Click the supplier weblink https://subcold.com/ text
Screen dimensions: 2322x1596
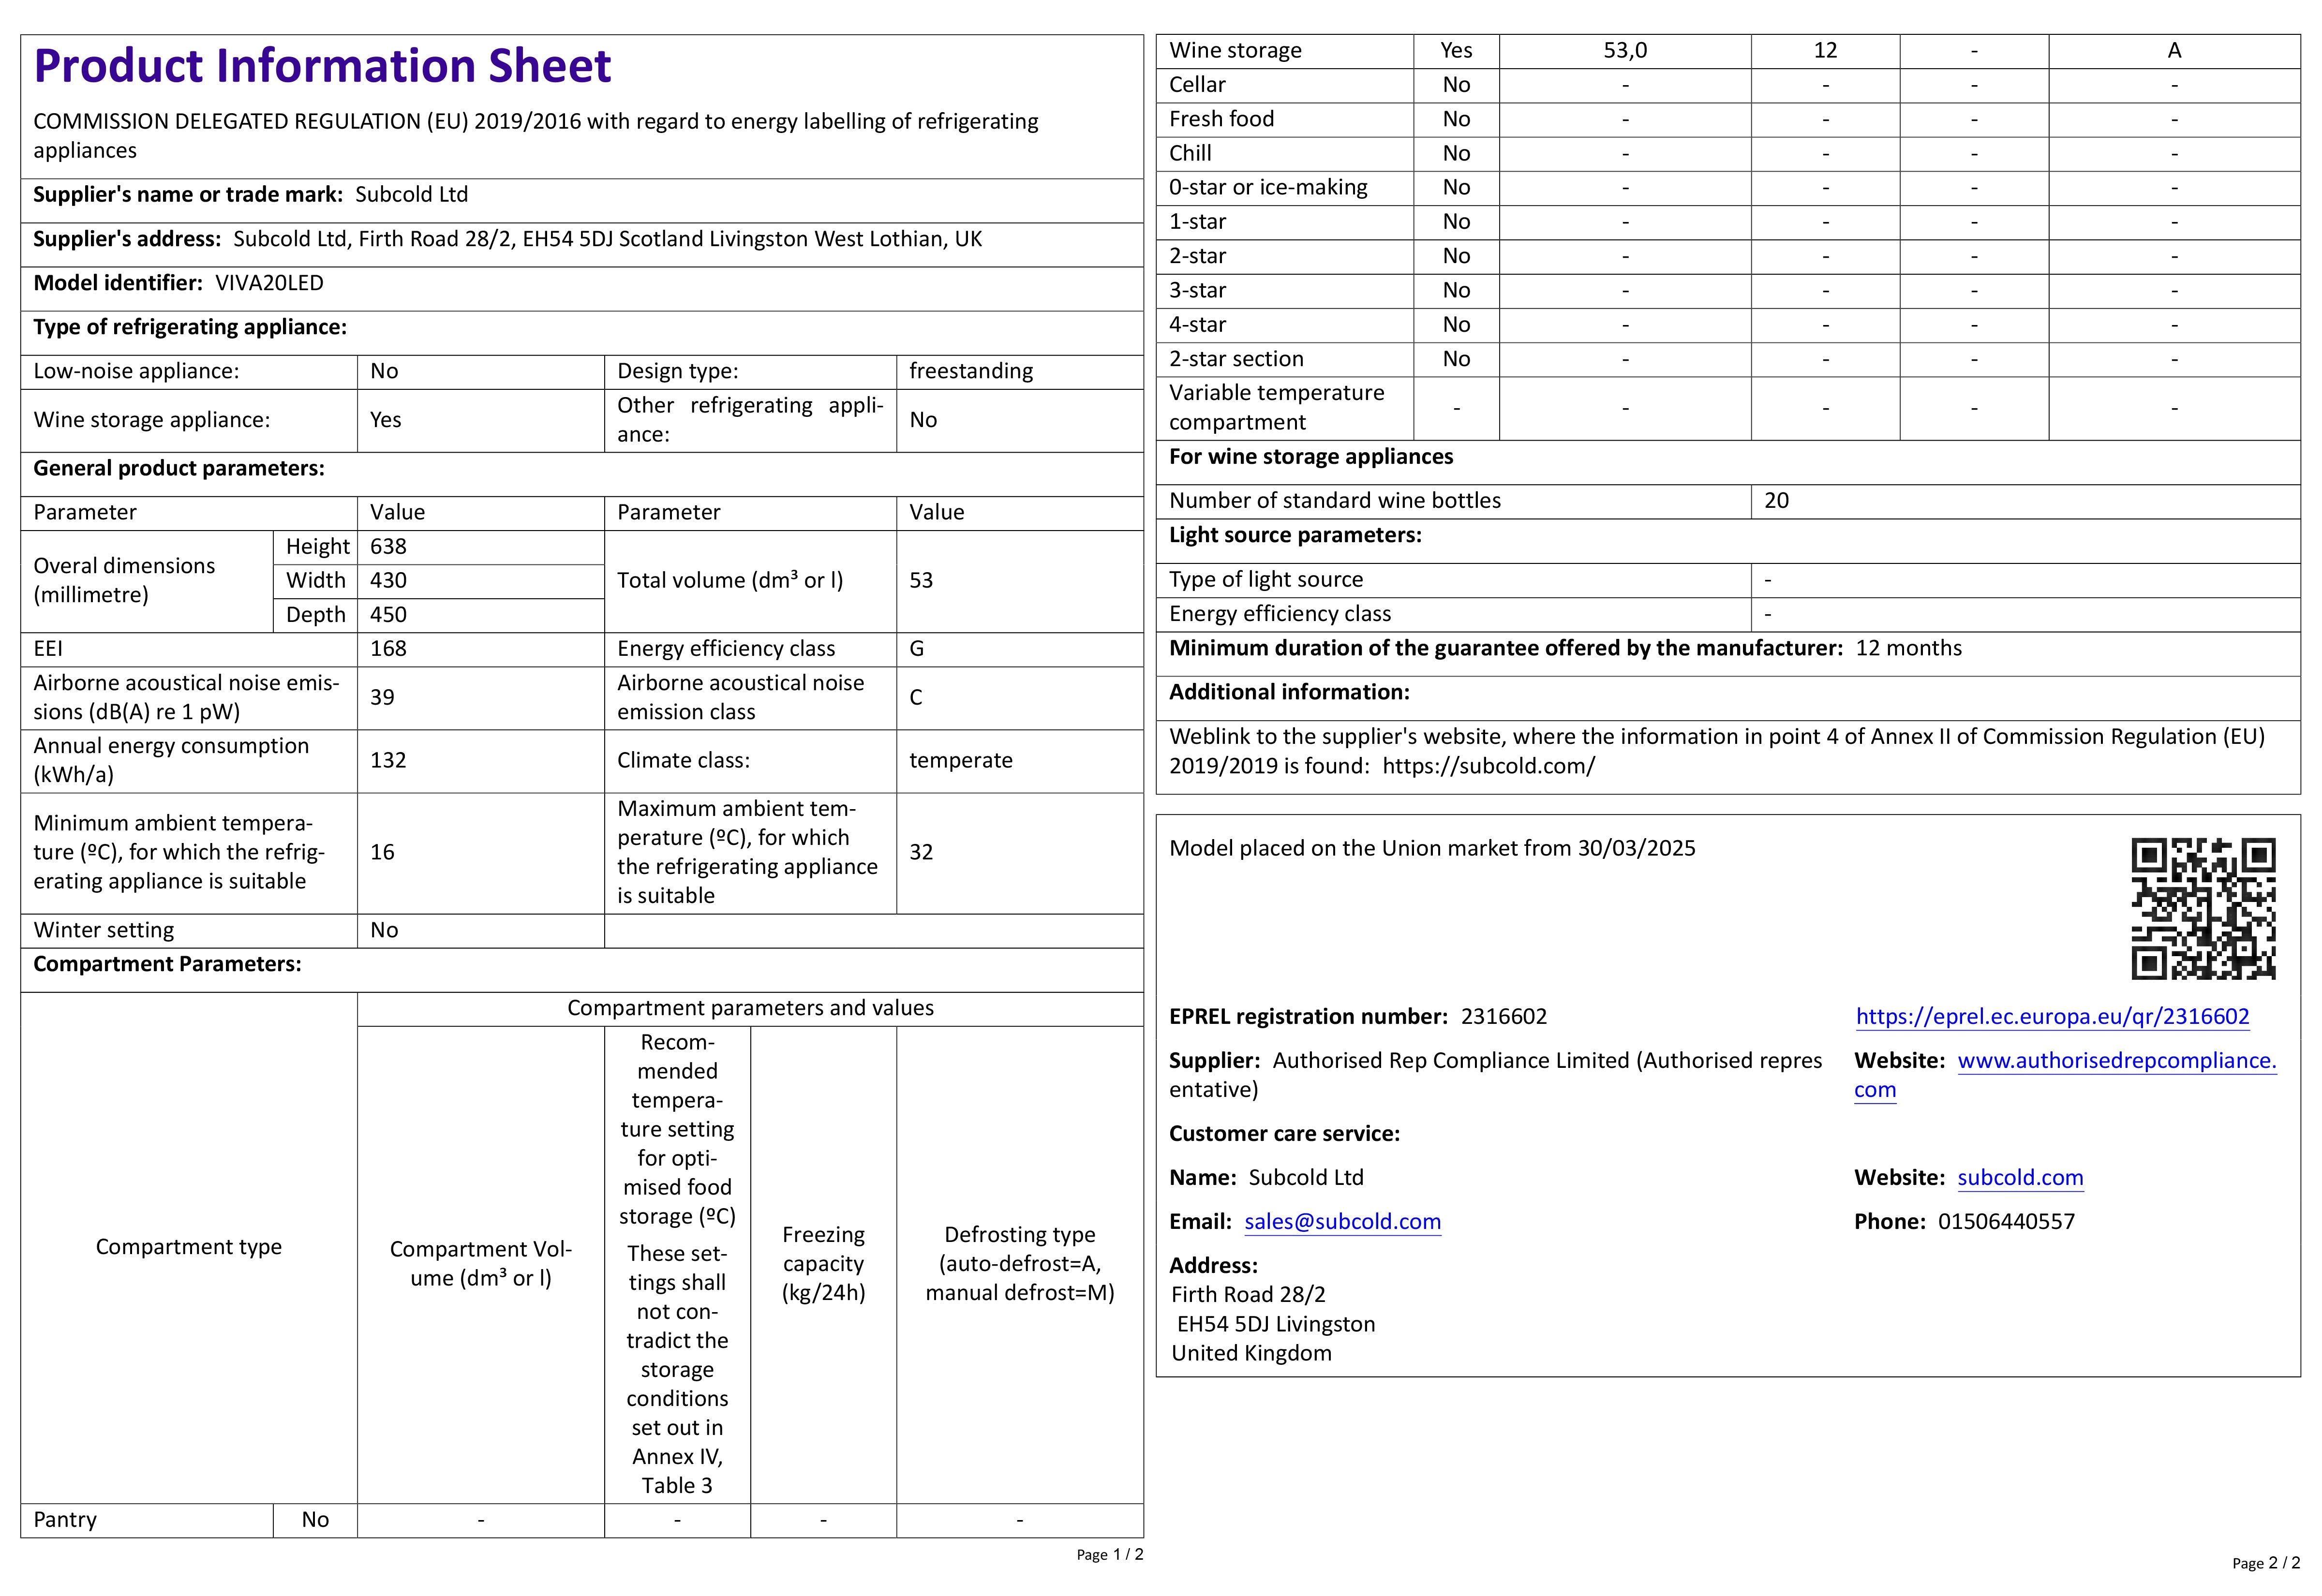pyautogui.click(x=1488, y=766)
